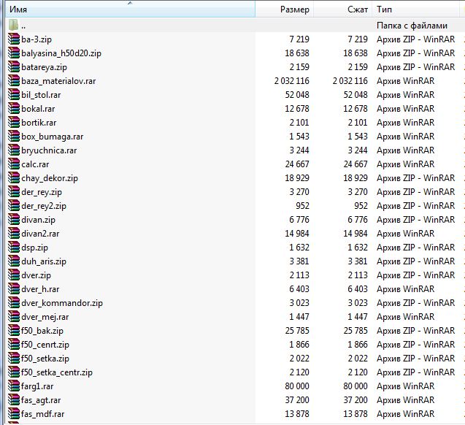465x425 pixels.
Task: Click size value 80 000 in Размер column
Action: [297, 386]
